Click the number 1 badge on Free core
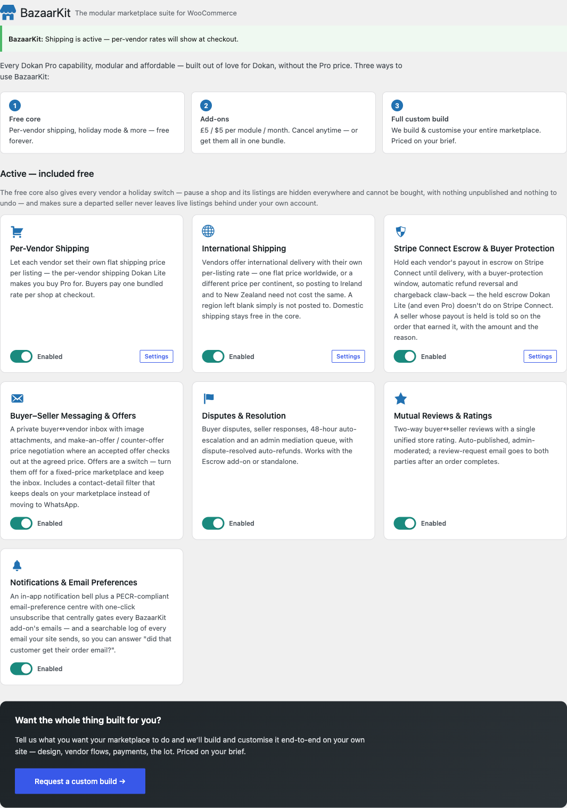This screenshot has width=567, height=808. 15,105
